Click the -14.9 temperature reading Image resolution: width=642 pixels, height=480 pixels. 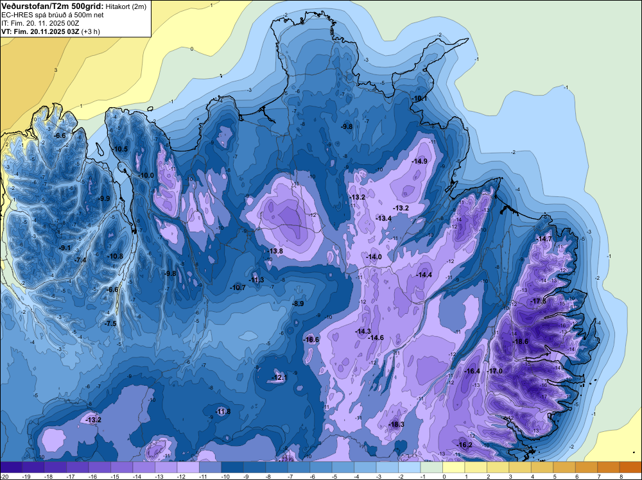click(420, 161)
